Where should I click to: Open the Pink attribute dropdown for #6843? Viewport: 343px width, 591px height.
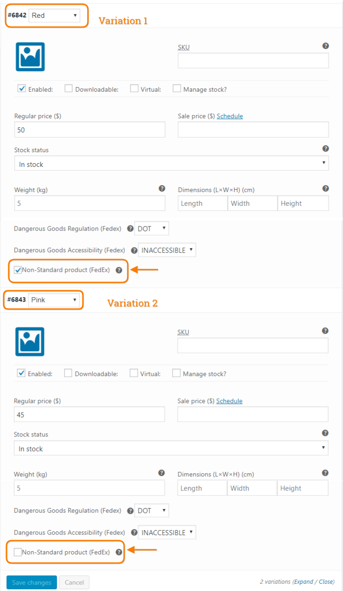54,300
